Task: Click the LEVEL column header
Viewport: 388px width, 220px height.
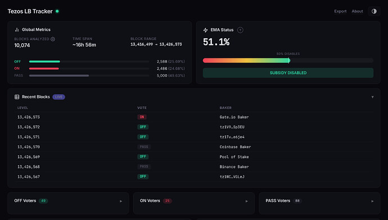Action: (x=22, y=107)
